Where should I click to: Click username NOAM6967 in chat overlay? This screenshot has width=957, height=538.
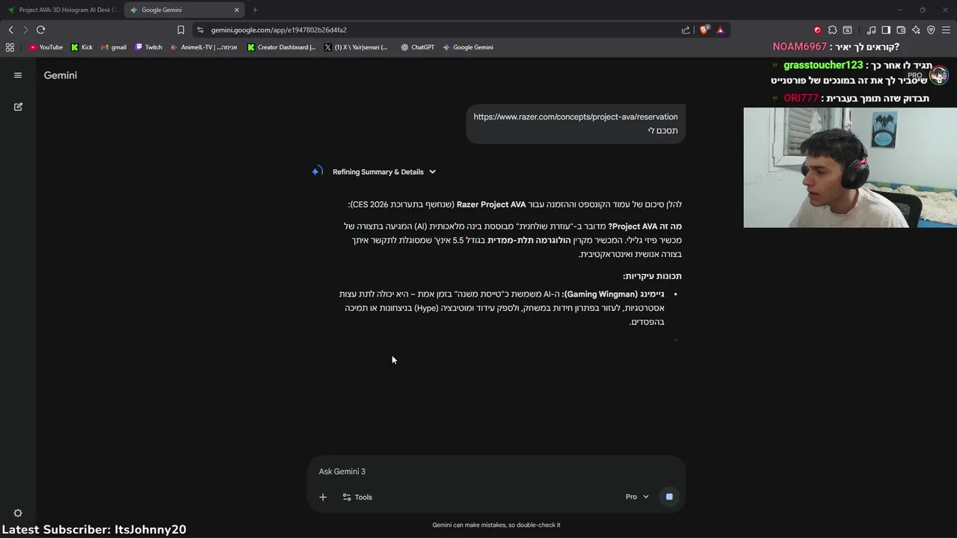click(800, 46)
